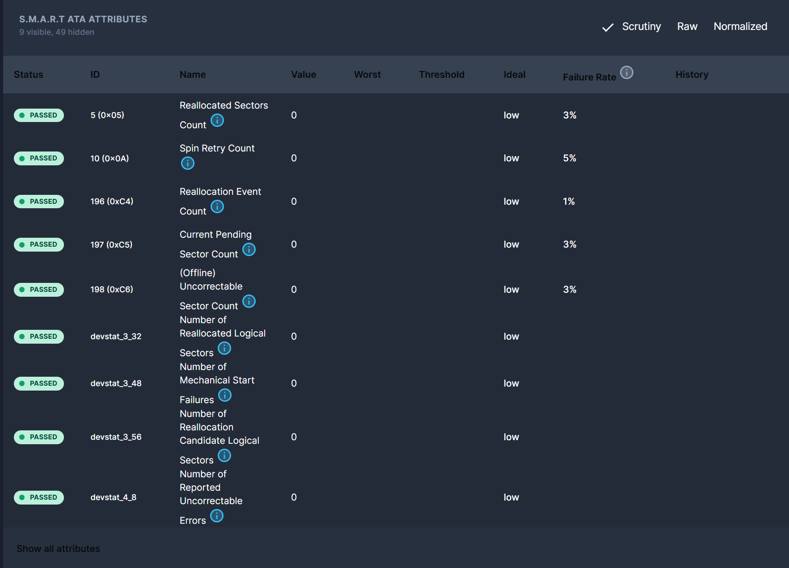Screen dimensions: 789x568
Task: Click failure rate 3% for Reallocated Sectors Count
Action: point(570,115)
